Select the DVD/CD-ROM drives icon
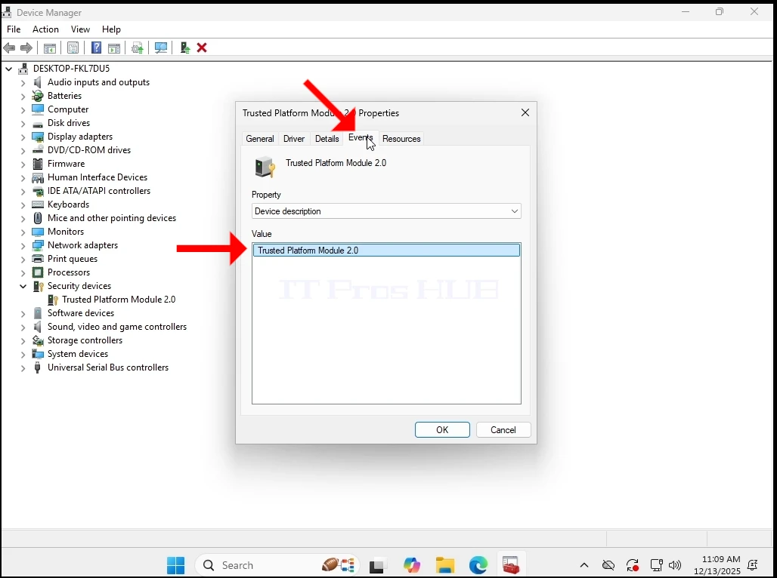The image size is (777, 578). [38, 150]
